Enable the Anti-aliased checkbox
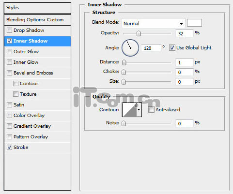233x194 pixels. pyautogui.click(x=151, y=110)
